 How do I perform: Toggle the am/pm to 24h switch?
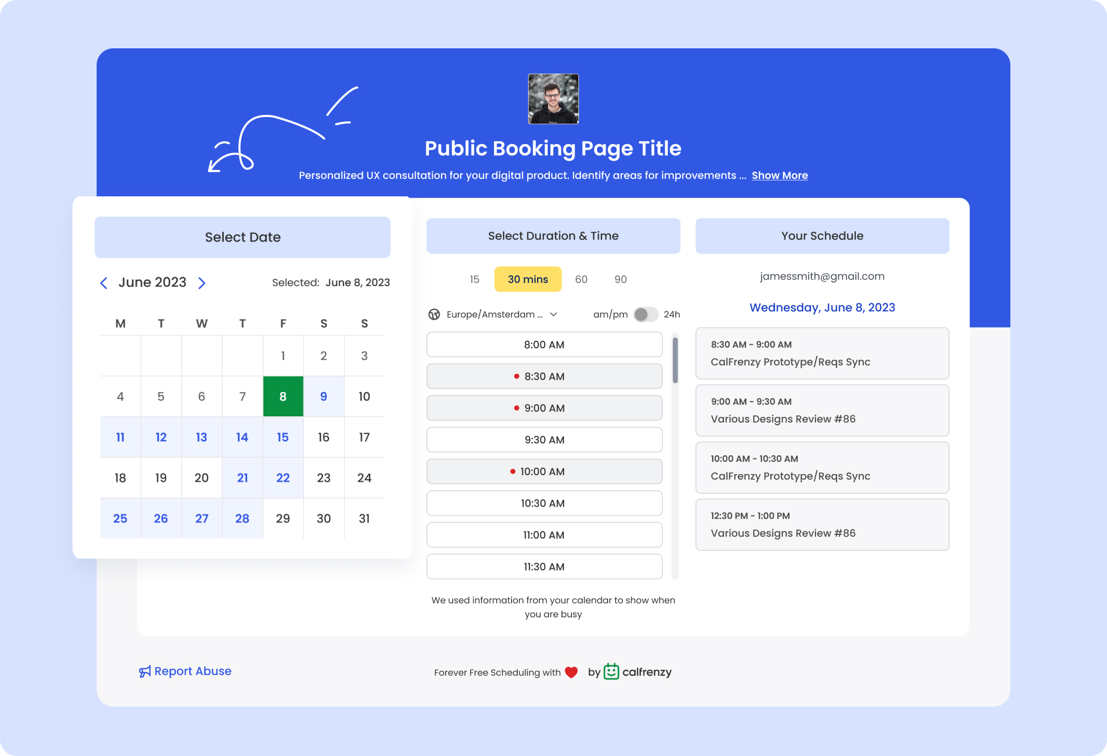click(x=644, y=313)
